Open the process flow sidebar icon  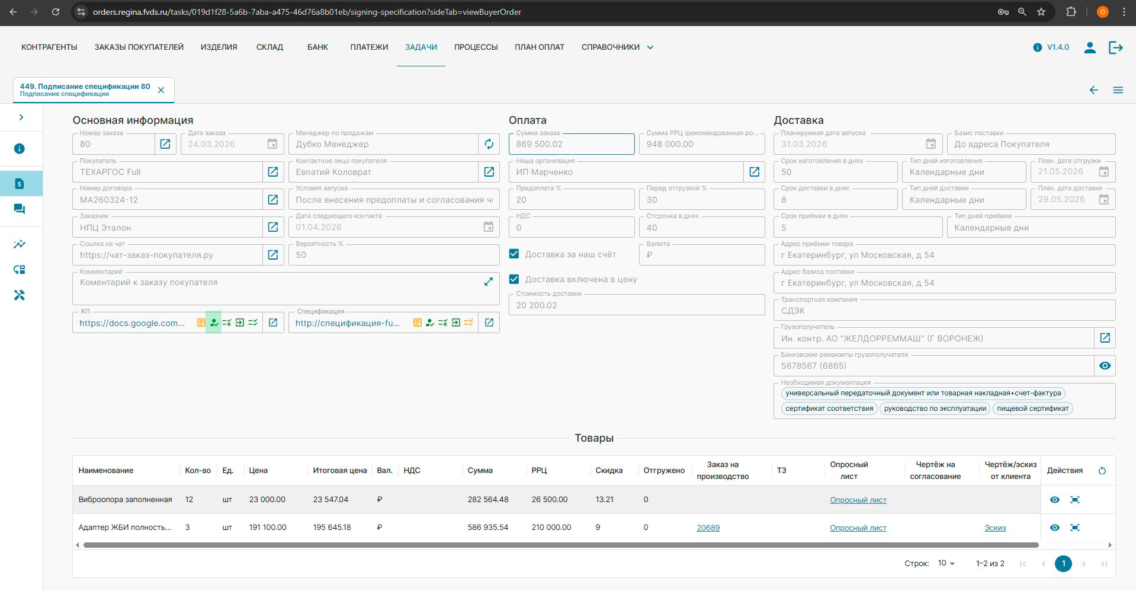pyautogui.click(x=20, y=270)
